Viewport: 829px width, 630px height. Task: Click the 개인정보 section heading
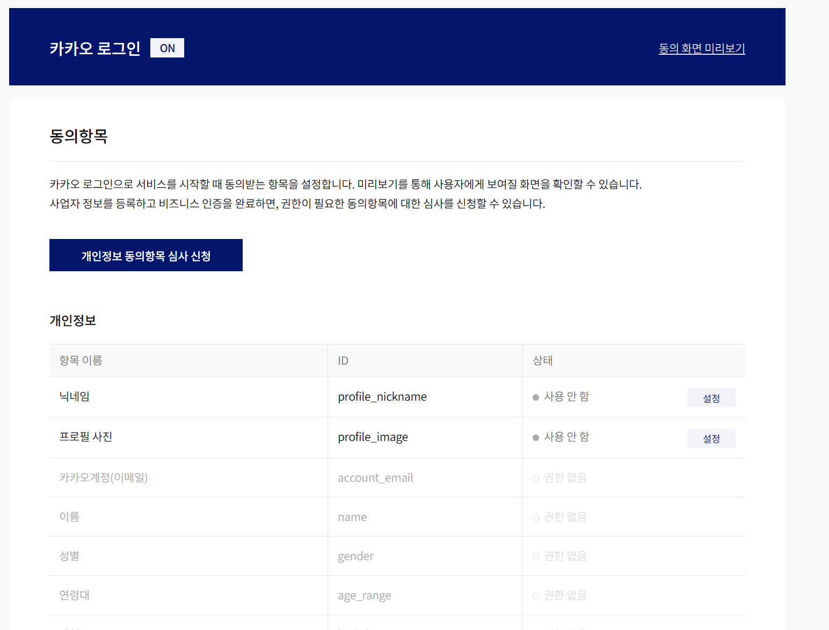pyautogui.click(x=72, y=321)
